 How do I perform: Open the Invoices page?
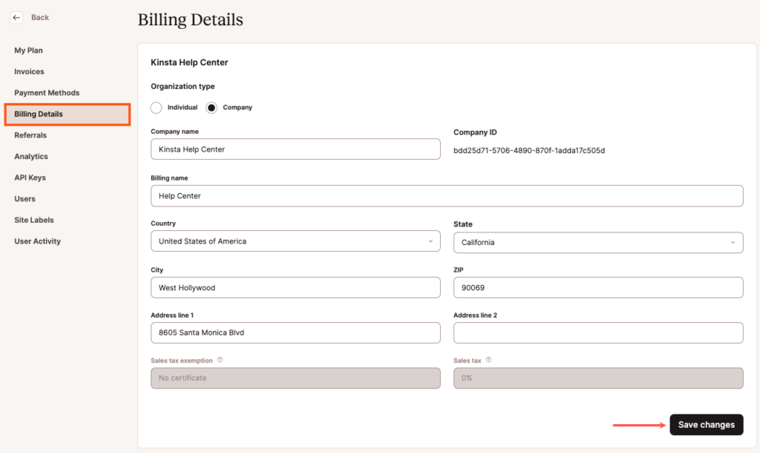(x=29, y=71)
